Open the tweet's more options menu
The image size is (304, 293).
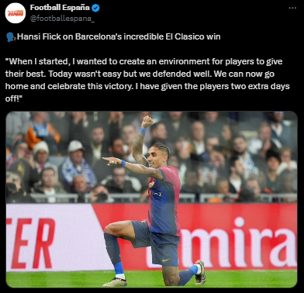pos(292,8)
